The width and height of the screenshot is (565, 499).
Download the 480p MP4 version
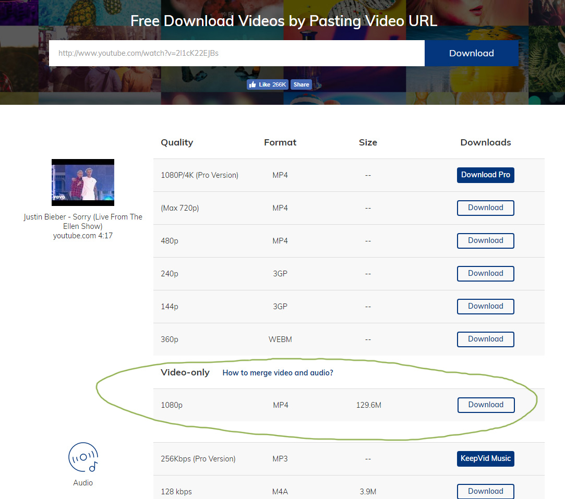point(485,241)
